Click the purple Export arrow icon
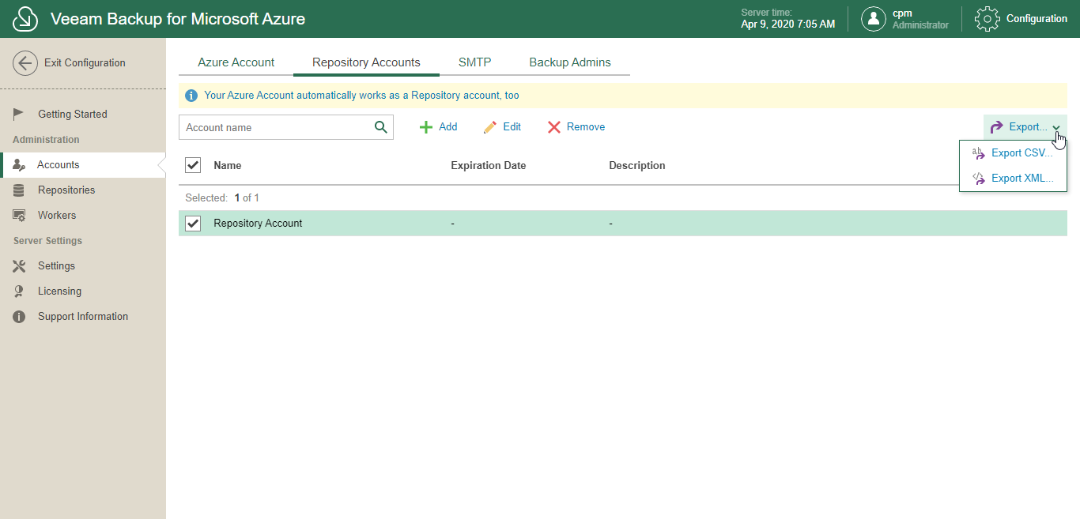1080x519 pixels. (x=997, y=127)
